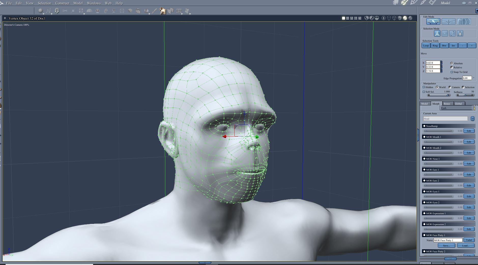This screenshot has width=478, height=265.
Task: Set manipulator to Selection
Action: click(x=463, y=87)
